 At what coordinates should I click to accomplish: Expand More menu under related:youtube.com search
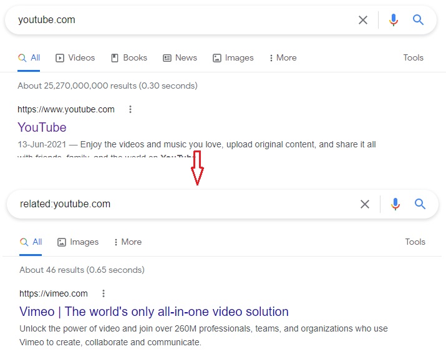(x=128, y=242)
